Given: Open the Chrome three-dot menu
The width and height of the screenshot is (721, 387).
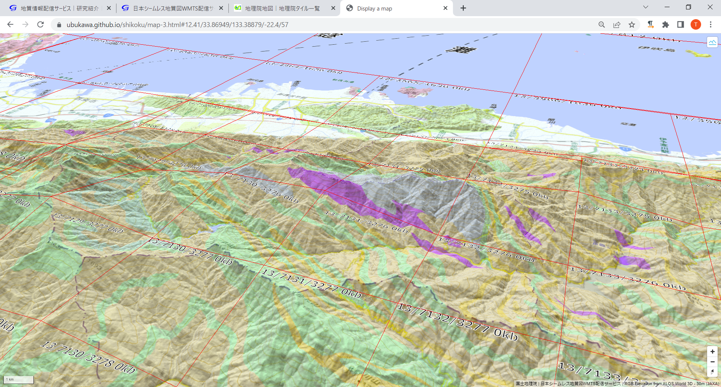Looking at the screenshot, I should (710, 24).
